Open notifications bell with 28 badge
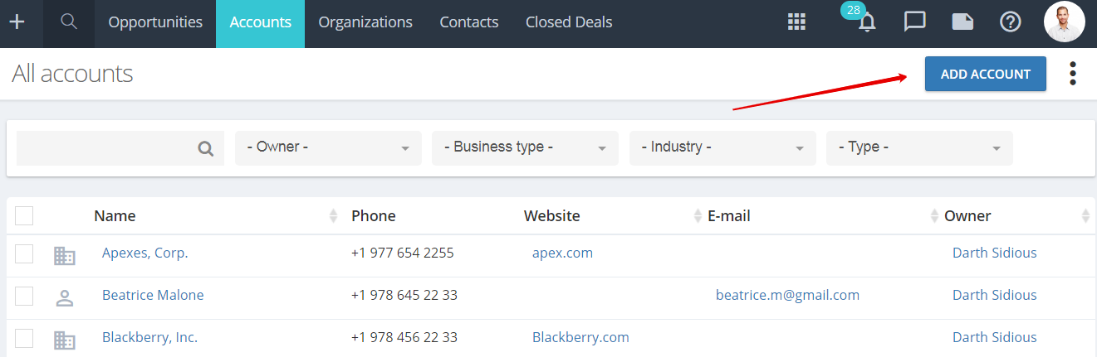The height and width of the screenshot is (357, 1097). click(x=866, y=20)
